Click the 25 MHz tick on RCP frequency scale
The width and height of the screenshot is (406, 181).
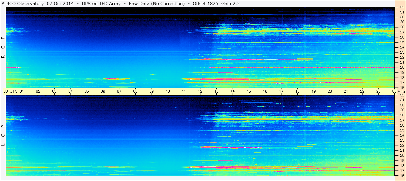[402, 42]
